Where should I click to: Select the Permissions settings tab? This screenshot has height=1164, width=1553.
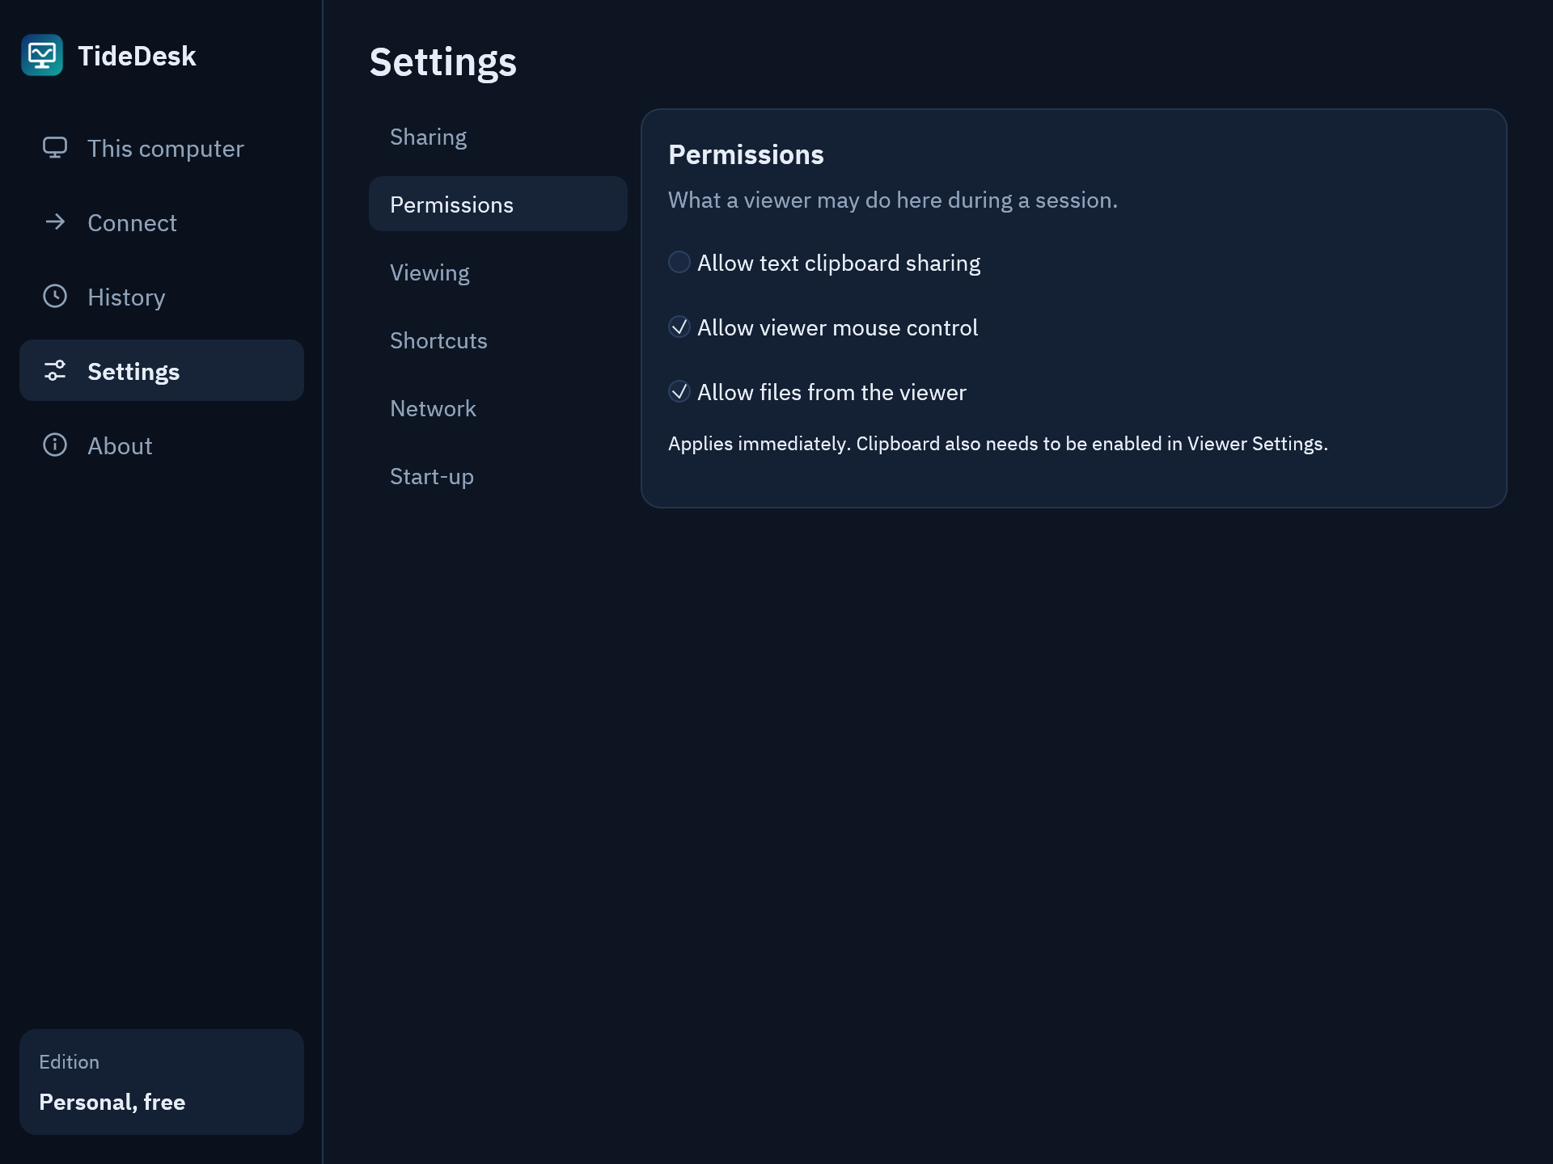pyautogui.click(x=498, y=205)
